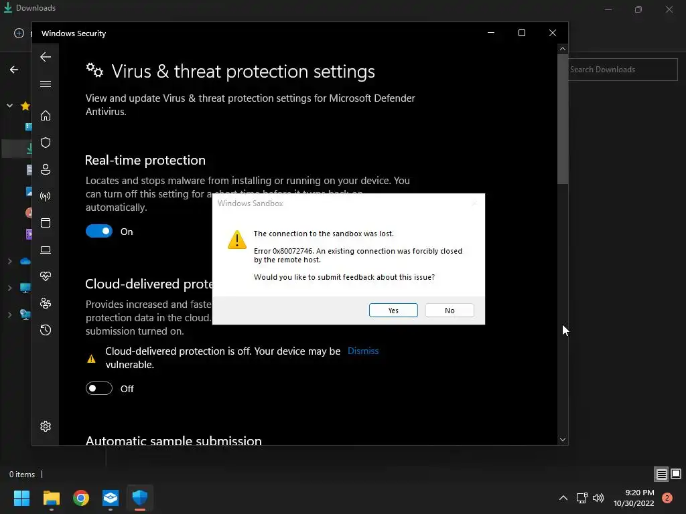
Task: Click the Windows Security scrollbar down arrow
Action: coord(563,440)
